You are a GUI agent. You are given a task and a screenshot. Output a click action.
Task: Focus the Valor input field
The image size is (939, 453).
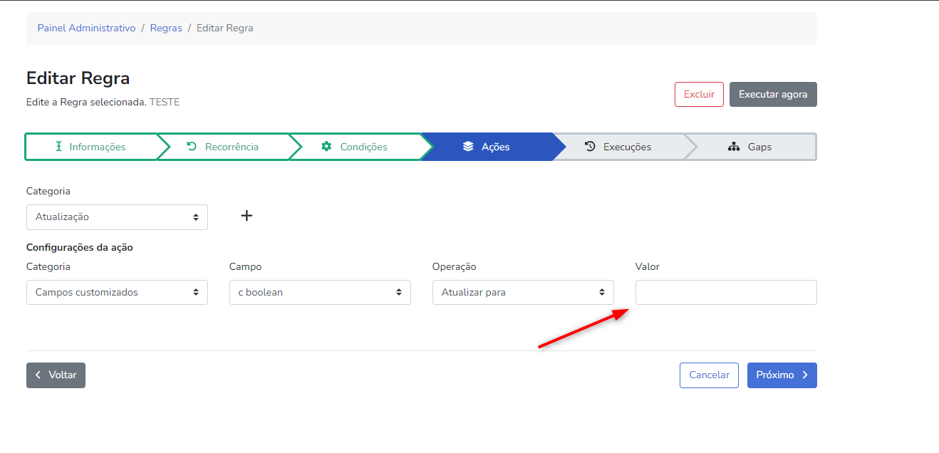(x=726, y=293)
